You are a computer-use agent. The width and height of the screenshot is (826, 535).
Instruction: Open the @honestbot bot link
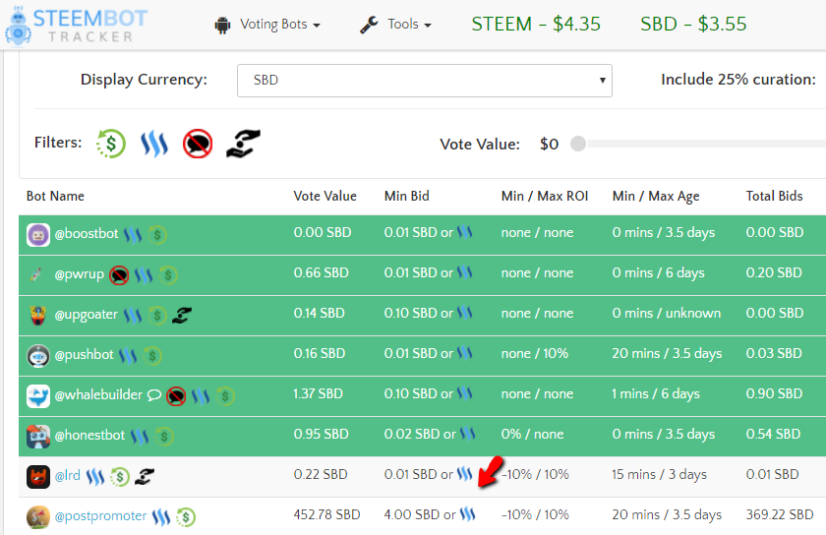pyautogui.click(x=89, y=436)
